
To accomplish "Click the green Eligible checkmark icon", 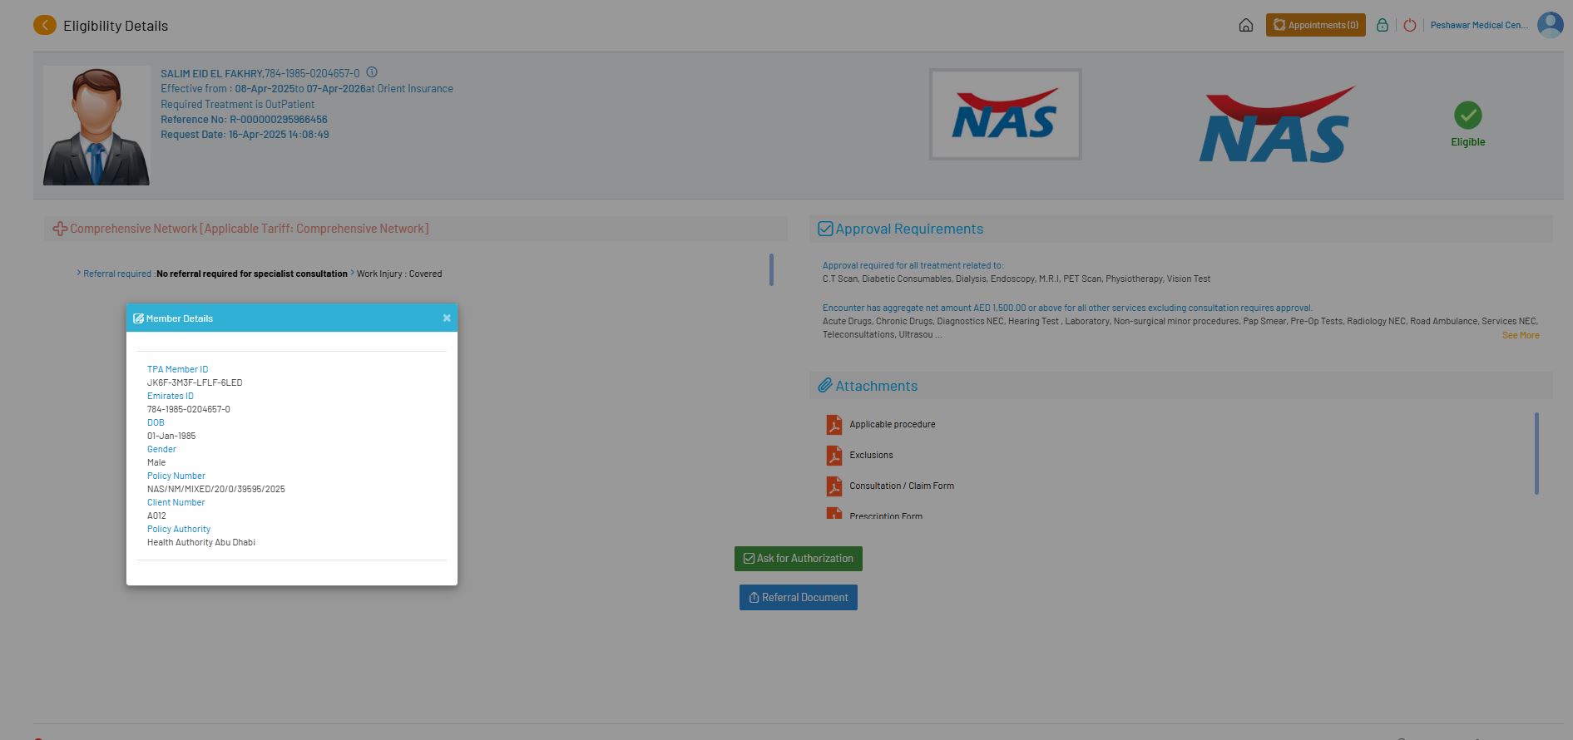I will pos(1468,115).
